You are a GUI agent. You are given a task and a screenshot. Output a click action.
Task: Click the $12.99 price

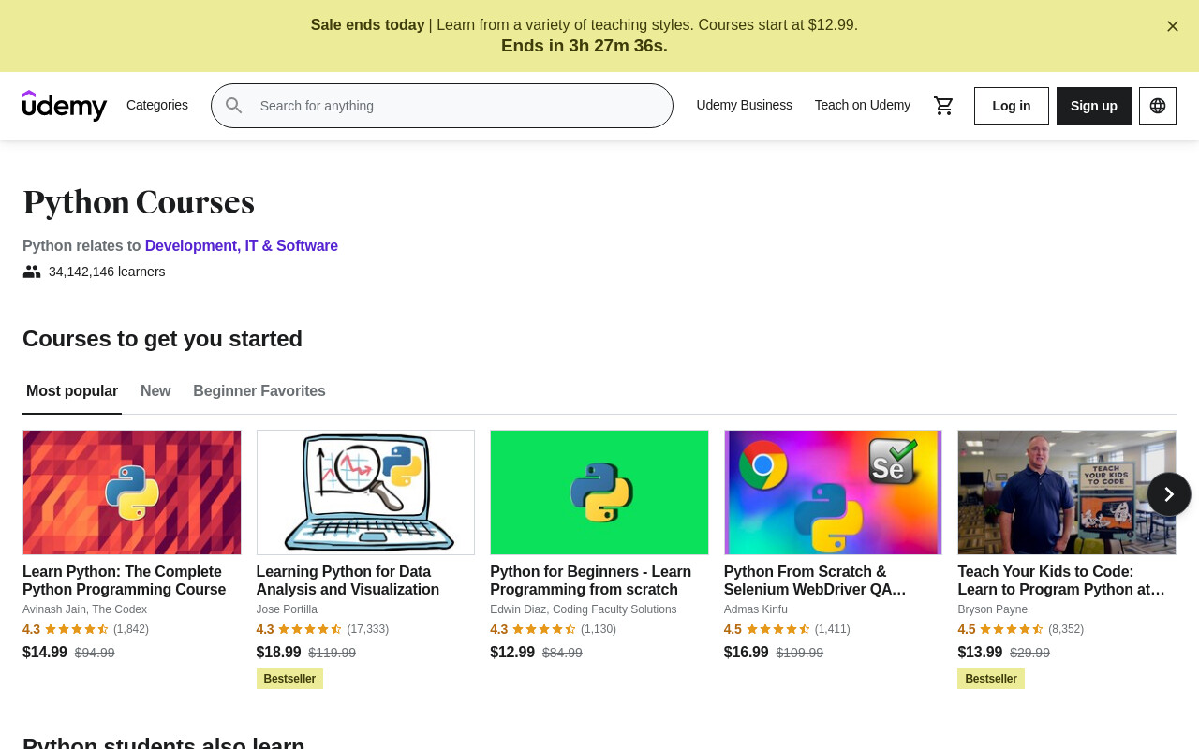(512, 653)
